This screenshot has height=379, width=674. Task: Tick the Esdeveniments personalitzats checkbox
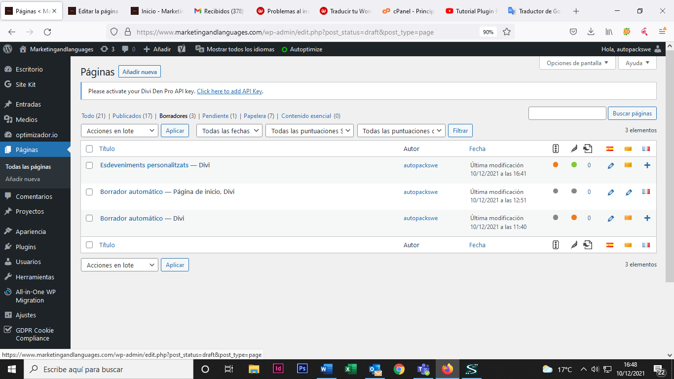89,165
